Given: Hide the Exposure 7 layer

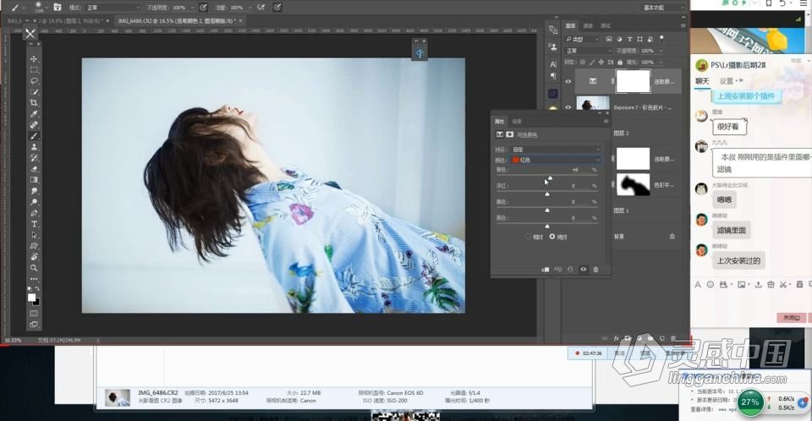Looking at the screenshot, I should 568,107.
